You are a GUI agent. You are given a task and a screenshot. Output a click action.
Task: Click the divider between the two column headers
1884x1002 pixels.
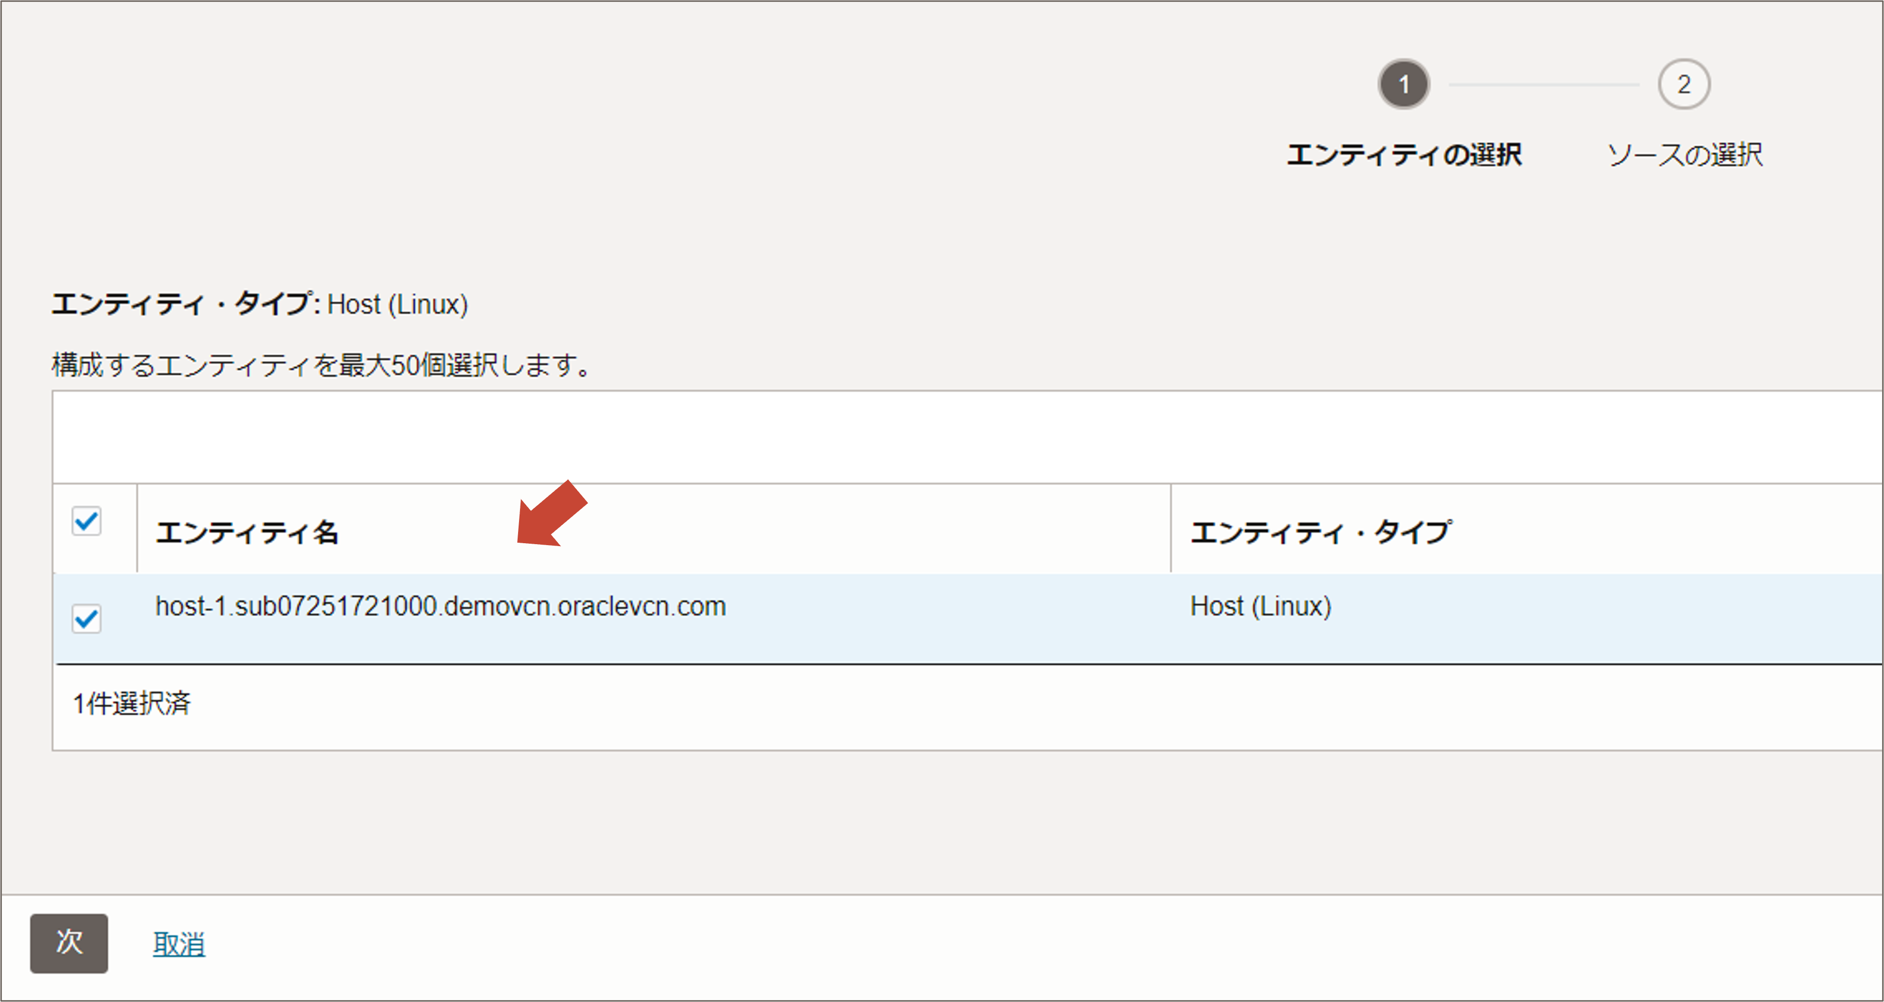pos(1171,528)
